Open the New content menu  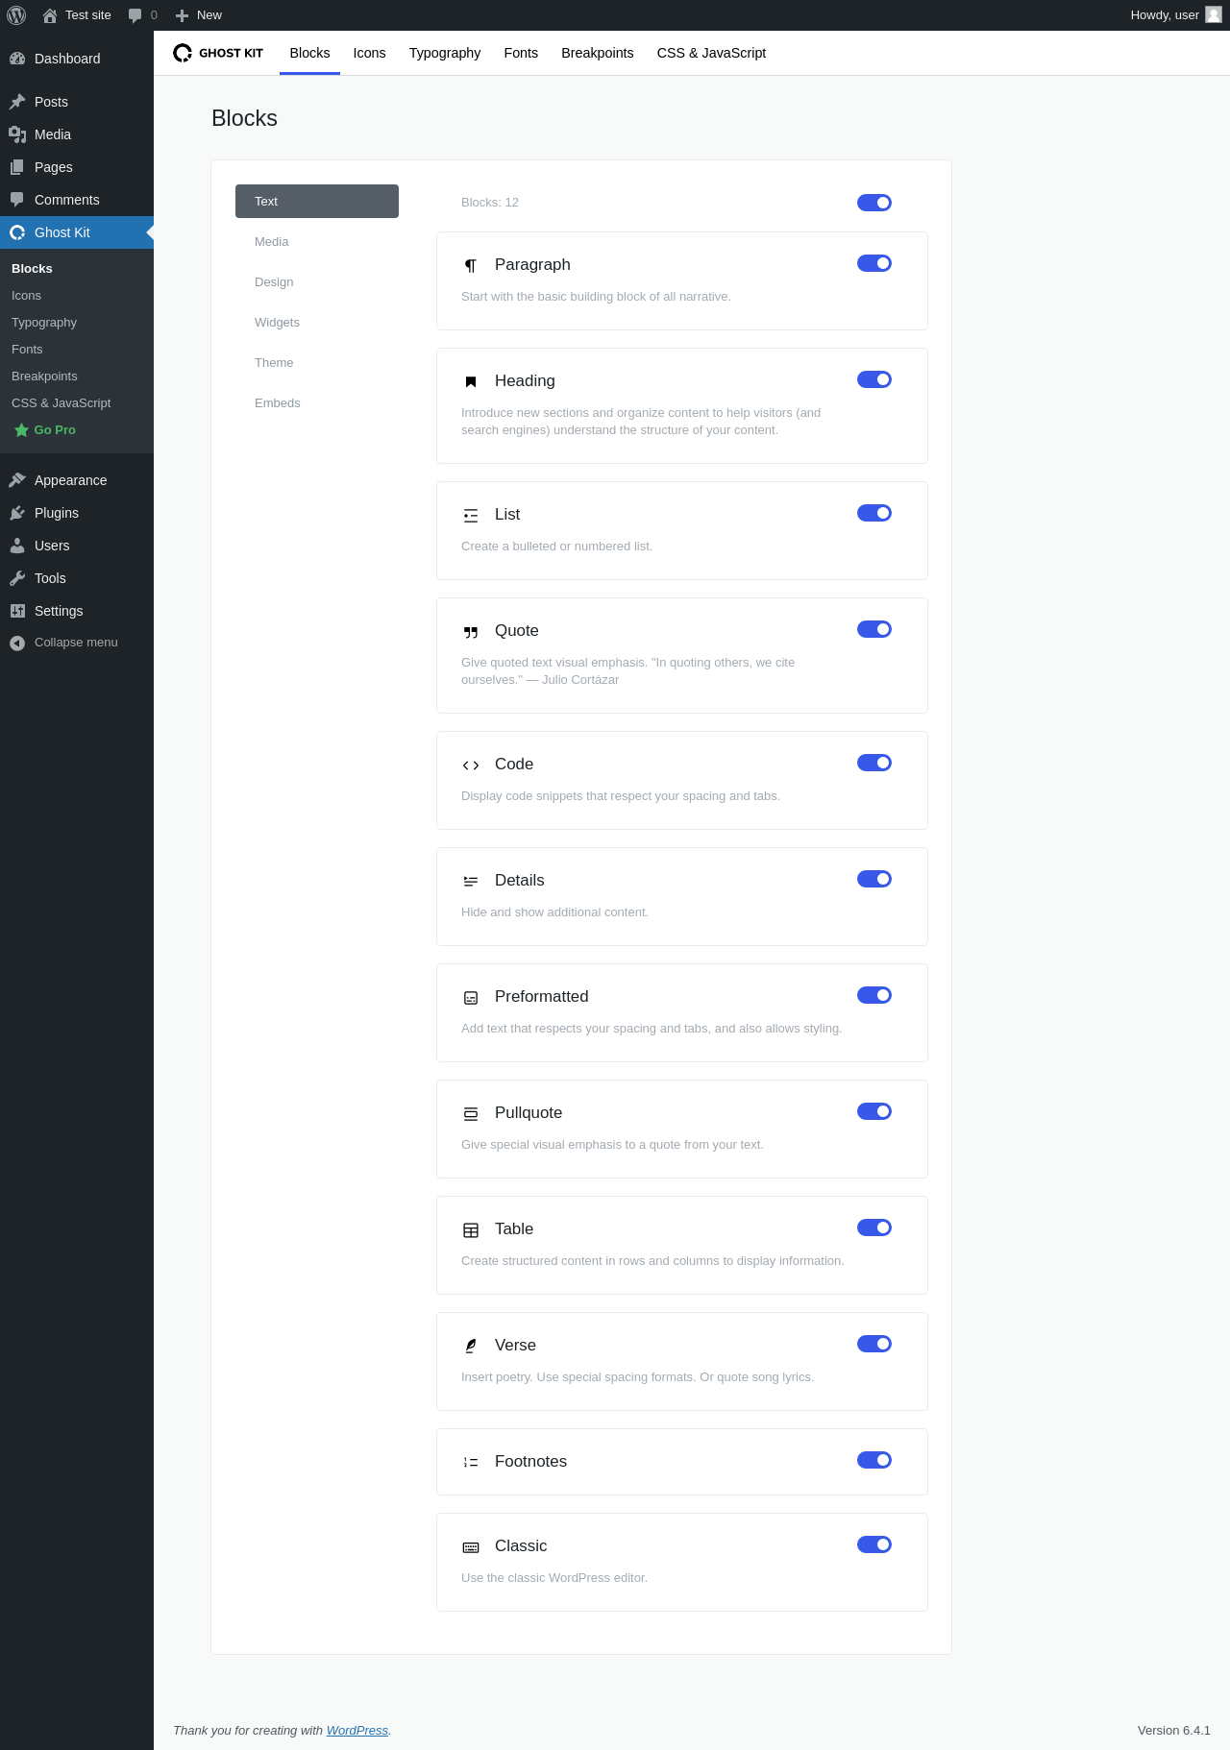(198, 15)
